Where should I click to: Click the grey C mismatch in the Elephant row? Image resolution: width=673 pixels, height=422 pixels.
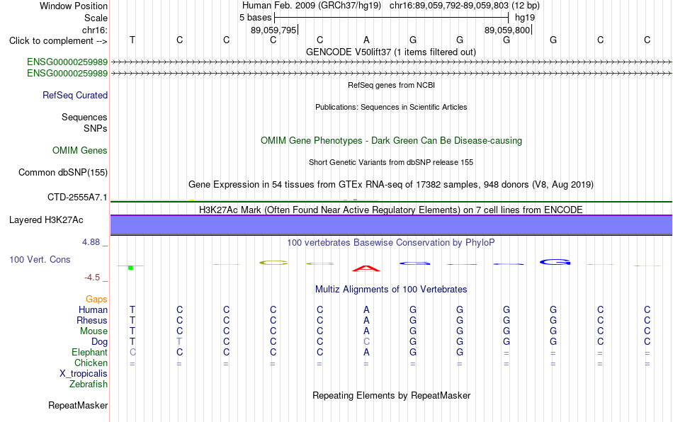point(132,352)
